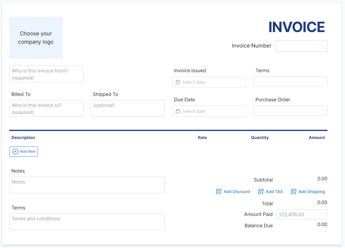Open the calendar icon for Due Date
This screenshot has height=248, width=345.
pos(178,111)
